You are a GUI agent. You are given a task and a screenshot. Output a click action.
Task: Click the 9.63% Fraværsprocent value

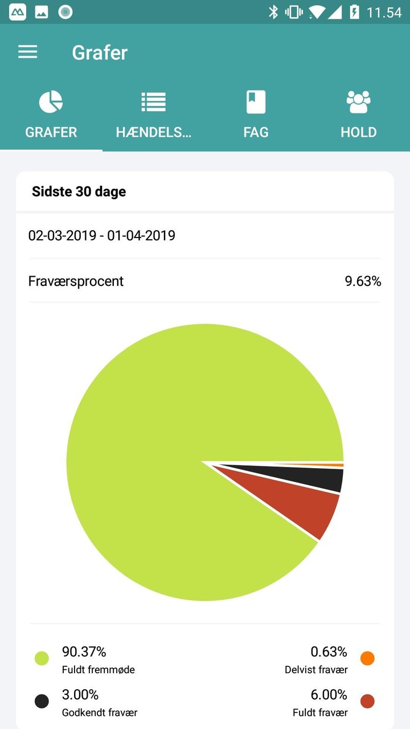pos(363,281)
